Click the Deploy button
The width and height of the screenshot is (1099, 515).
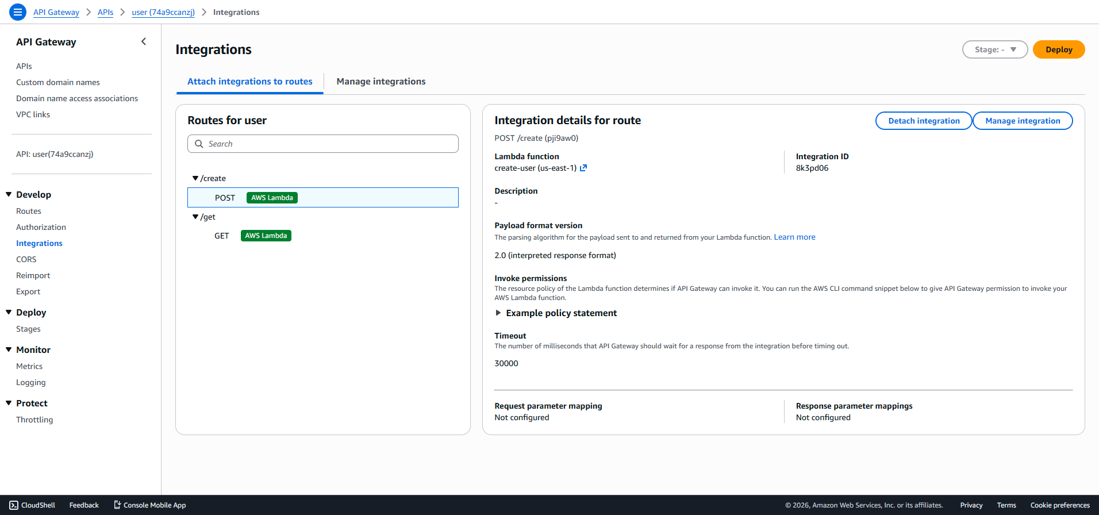tap(1059, 49)
